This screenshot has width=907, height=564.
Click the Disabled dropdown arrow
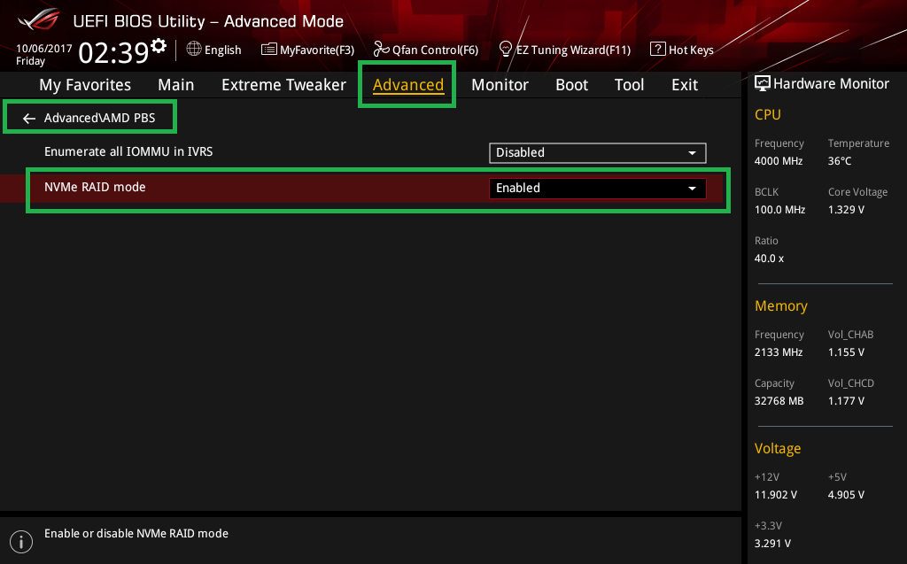(692, 153)
